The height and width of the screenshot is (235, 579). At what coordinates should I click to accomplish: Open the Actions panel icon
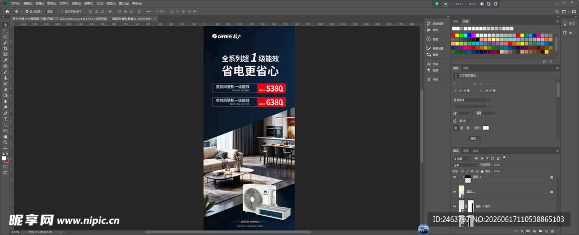click(429, 30)
